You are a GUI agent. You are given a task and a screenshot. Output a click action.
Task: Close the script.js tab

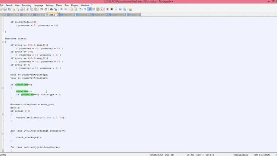coord(58,15)
